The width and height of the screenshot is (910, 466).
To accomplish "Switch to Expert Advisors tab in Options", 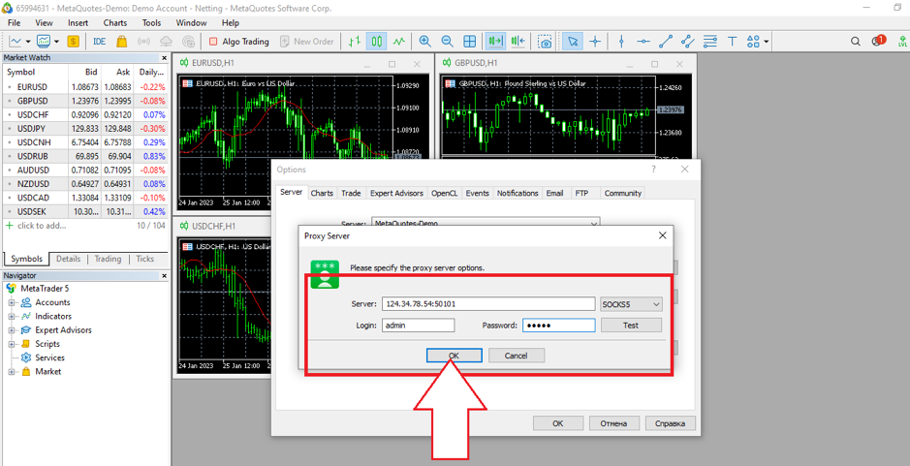I will click(x=397, y=193).
